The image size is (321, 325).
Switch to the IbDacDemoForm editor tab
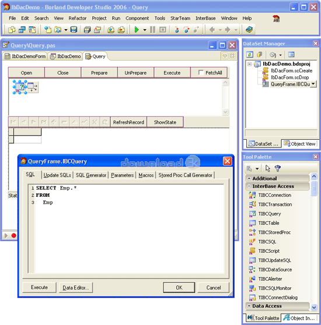25,56
